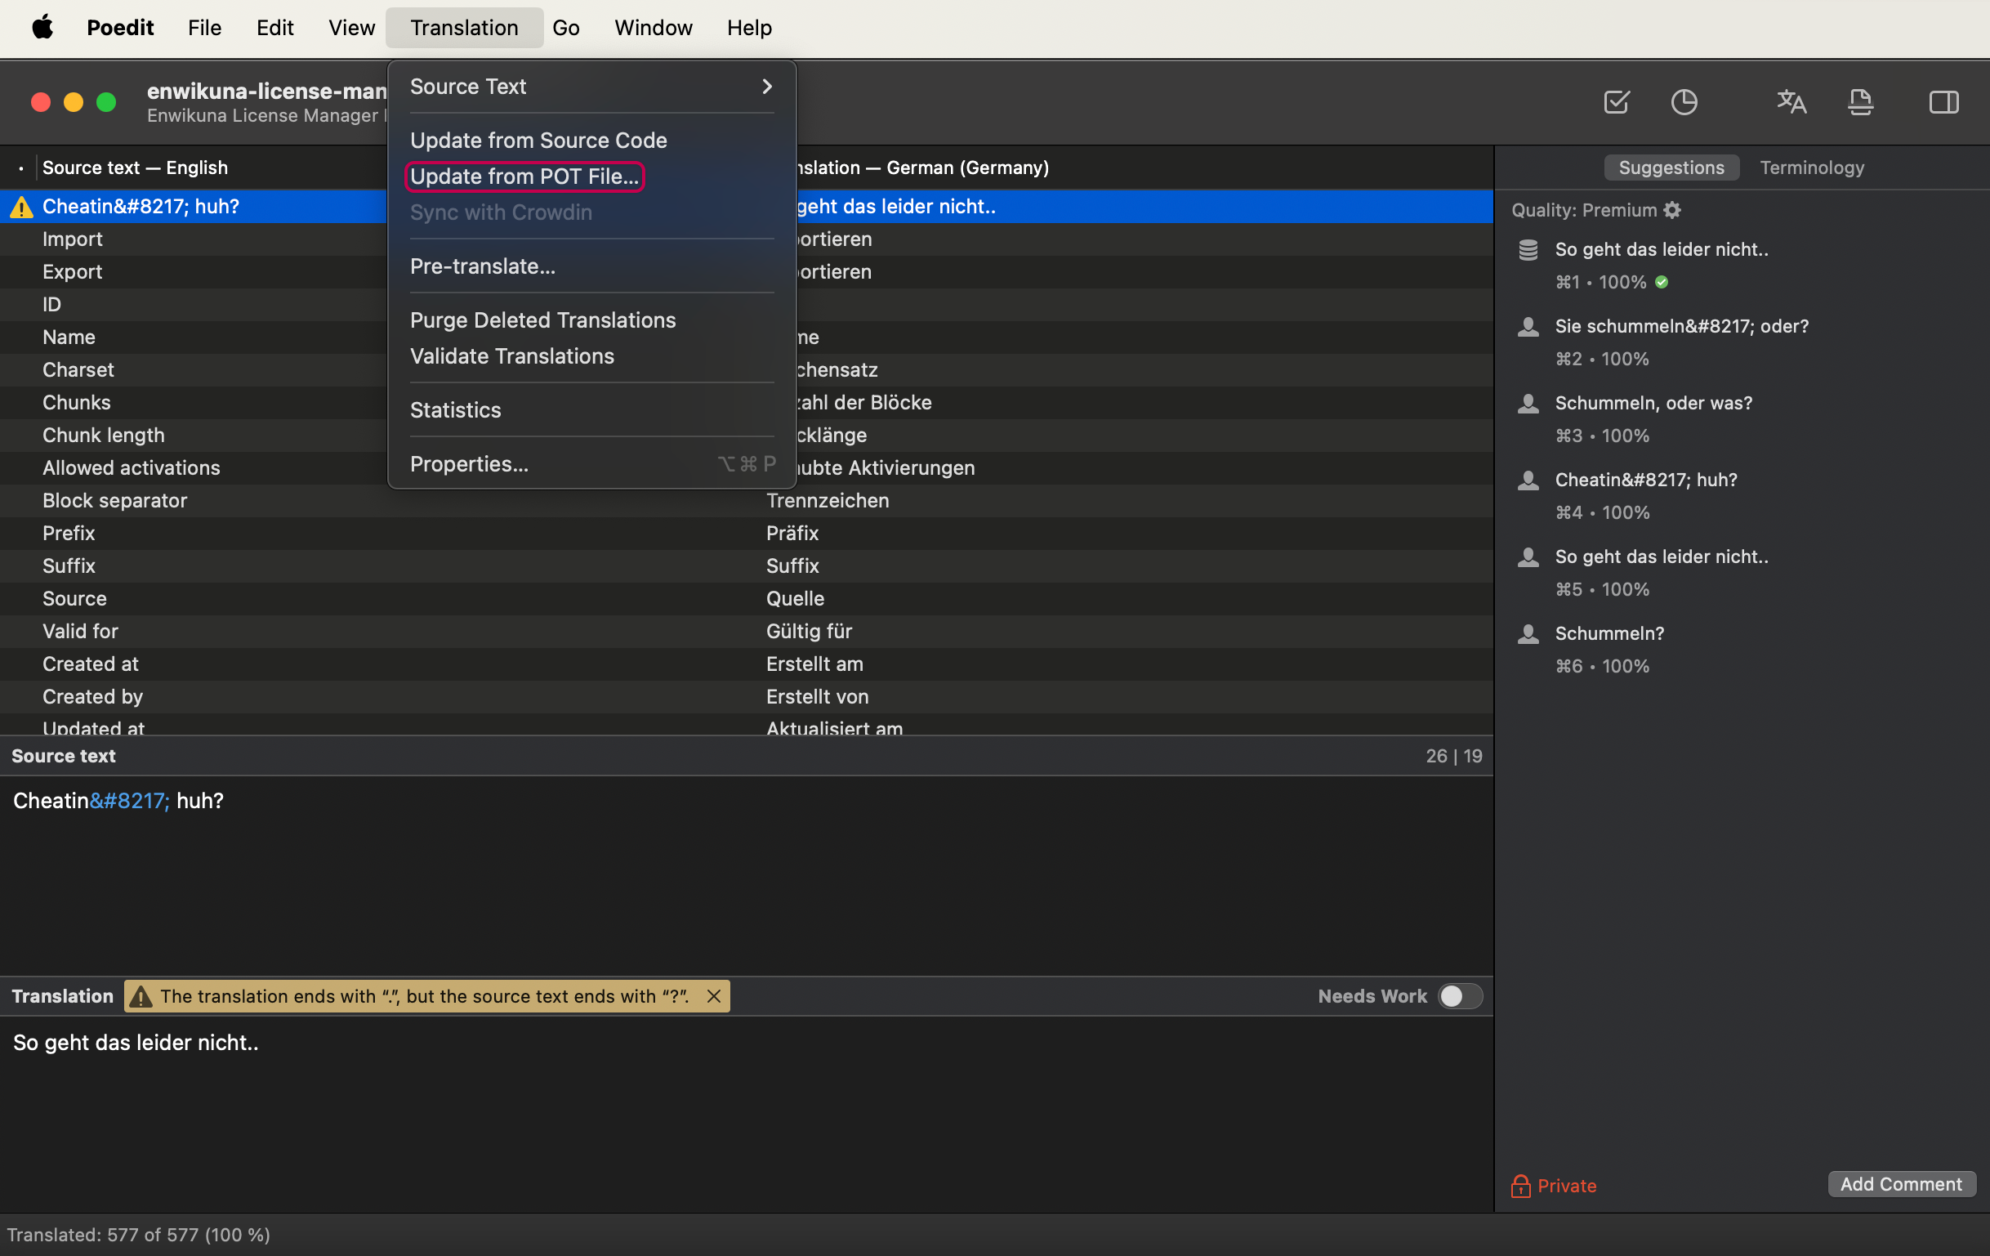Switch to the Suggestions tab

(x=1671, y=168)
